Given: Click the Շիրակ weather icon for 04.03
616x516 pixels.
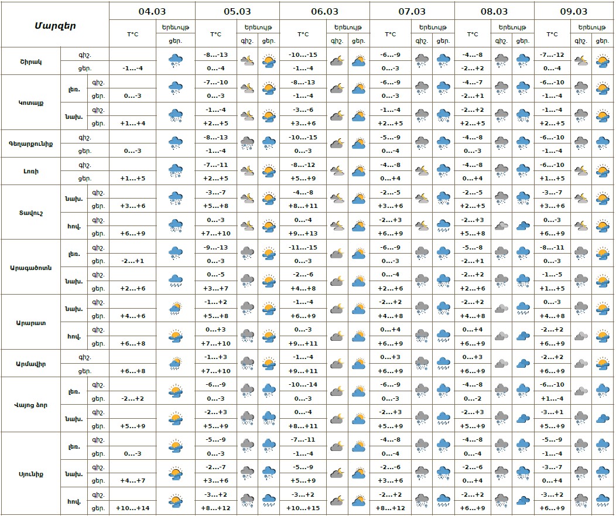Looking at the screenshot, I should click(x=175, y=61).
